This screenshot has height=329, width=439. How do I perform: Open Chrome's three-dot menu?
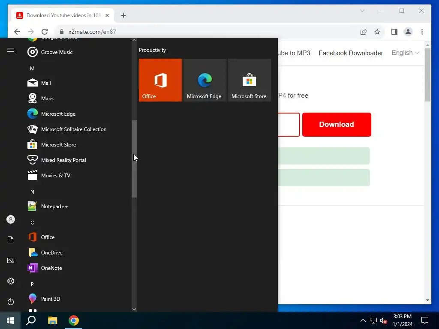422,32
